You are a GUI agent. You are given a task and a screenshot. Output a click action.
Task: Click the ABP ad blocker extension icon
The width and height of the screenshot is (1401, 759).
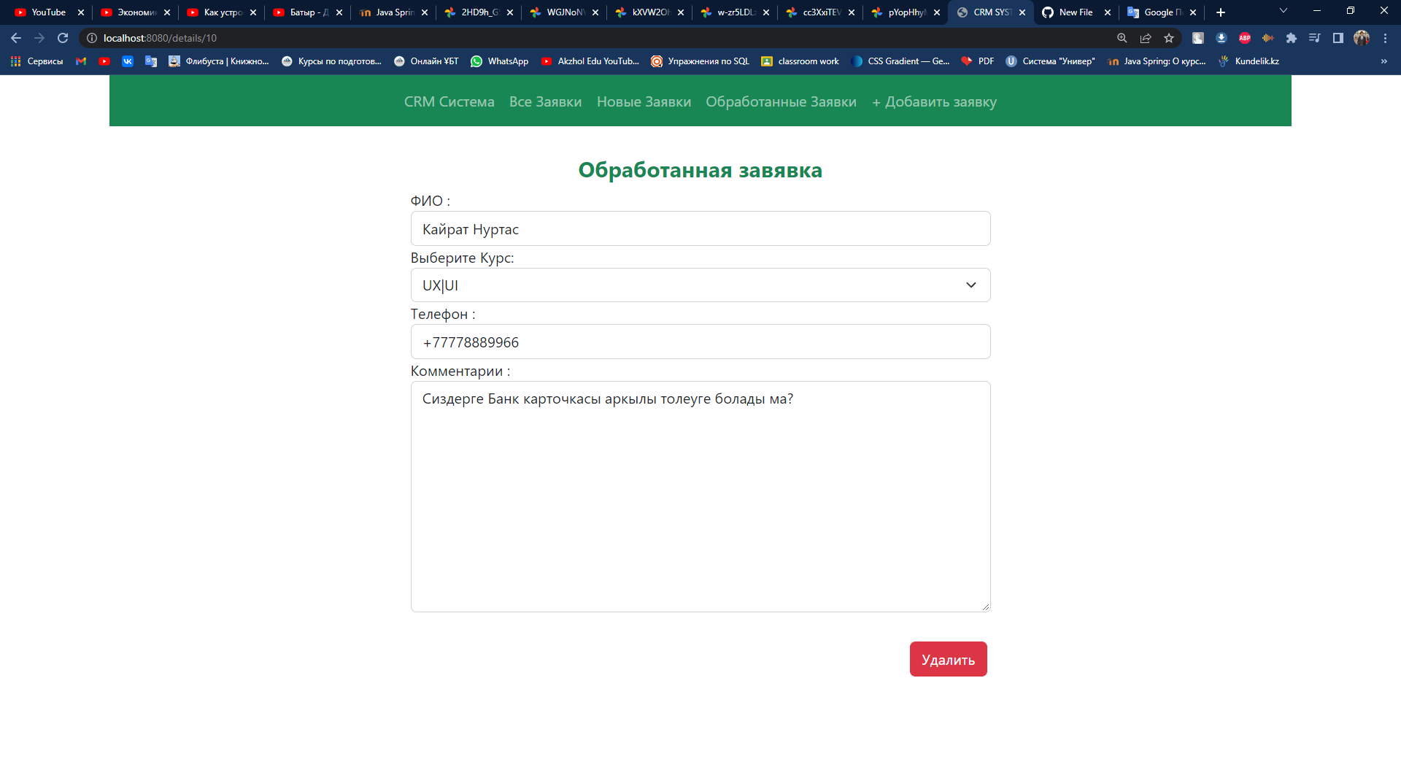click(x=1245, y=38)
